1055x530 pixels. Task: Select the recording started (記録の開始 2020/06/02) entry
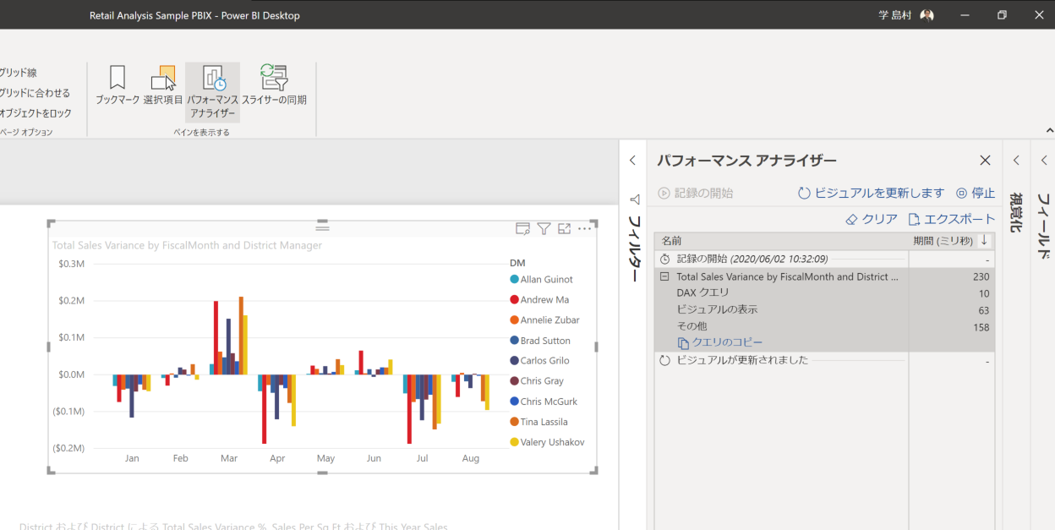point(824,259)
